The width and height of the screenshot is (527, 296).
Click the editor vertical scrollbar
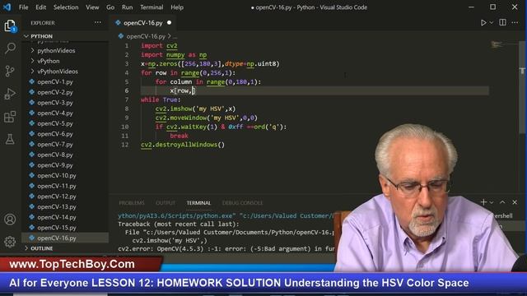pyautogui.click(x=522, y=87)
